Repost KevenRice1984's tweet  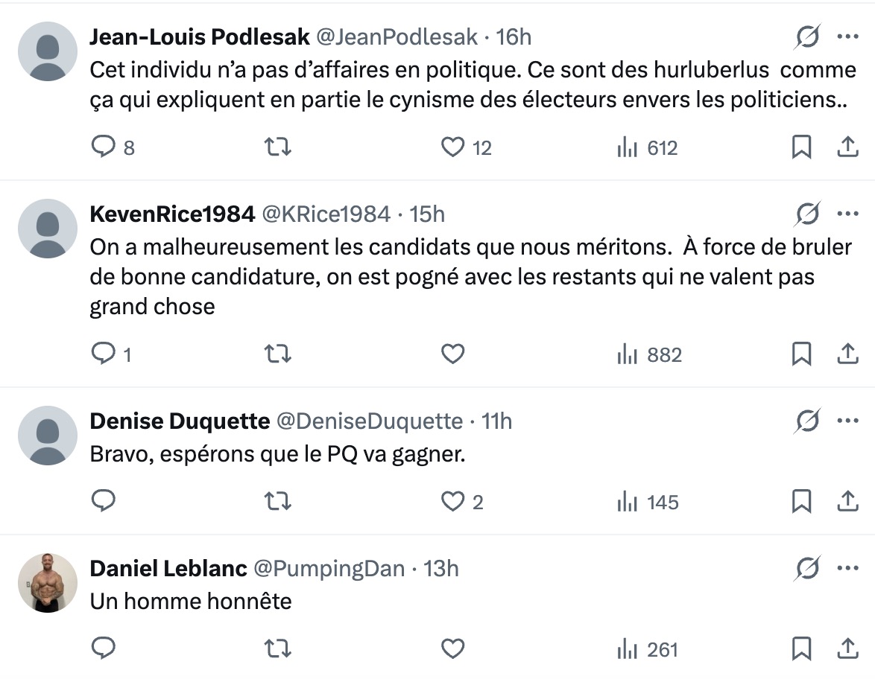click(x=277, y=354)
